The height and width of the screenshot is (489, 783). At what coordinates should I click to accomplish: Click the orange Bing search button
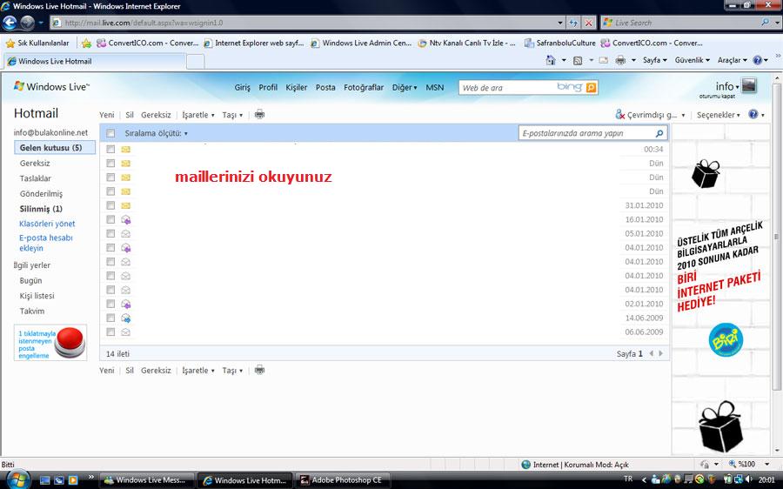tap(591, 87)
